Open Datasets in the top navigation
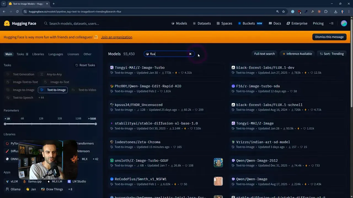Image resolution: width=353 pixels, height=198 pixels. tap(202, 23)
